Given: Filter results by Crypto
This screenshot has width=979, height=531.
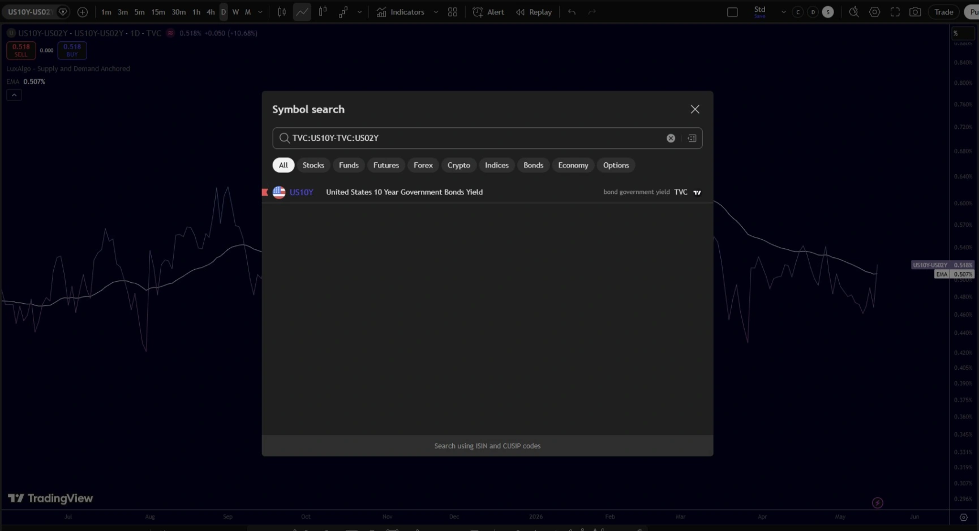Looking at the screenshot, I should [459, 165].
